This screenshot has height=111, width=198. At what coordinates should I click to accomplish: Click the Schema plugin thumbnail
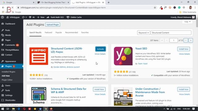39,95
